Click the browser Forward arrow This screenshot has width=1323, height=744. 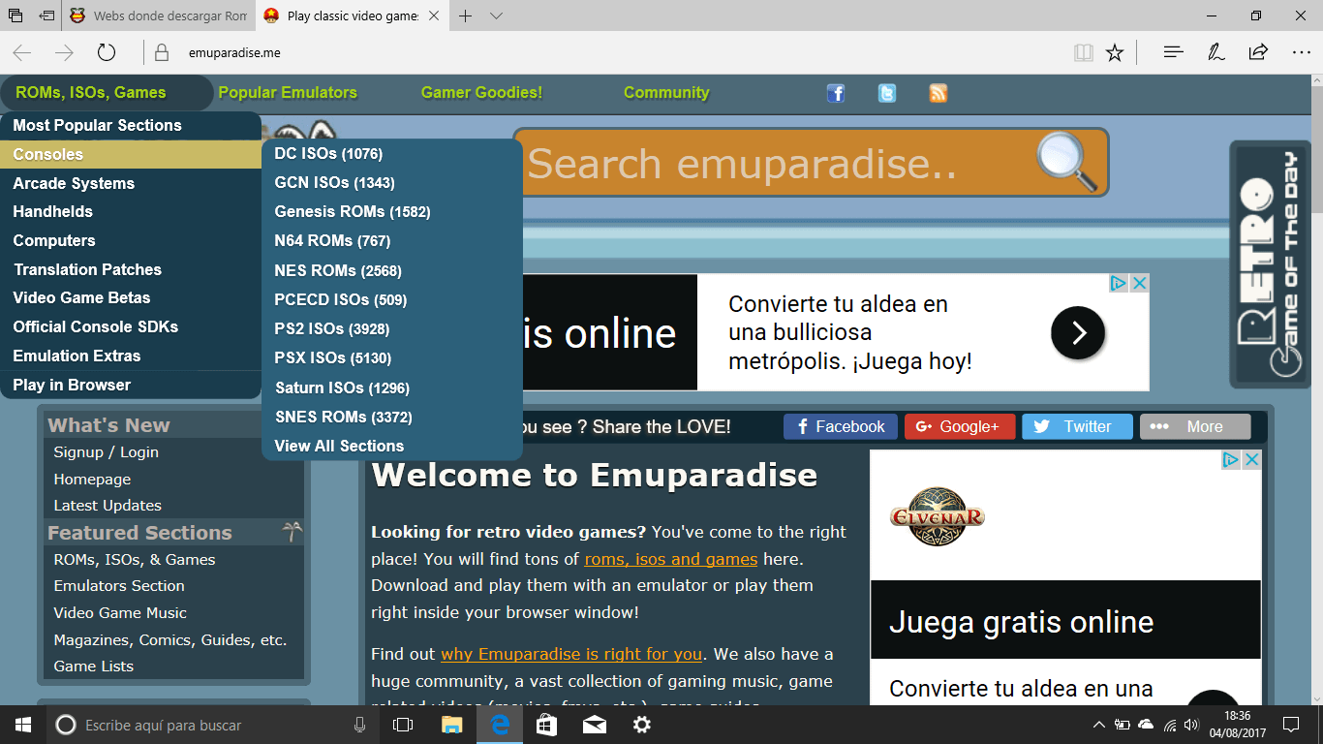click(64, 52)
